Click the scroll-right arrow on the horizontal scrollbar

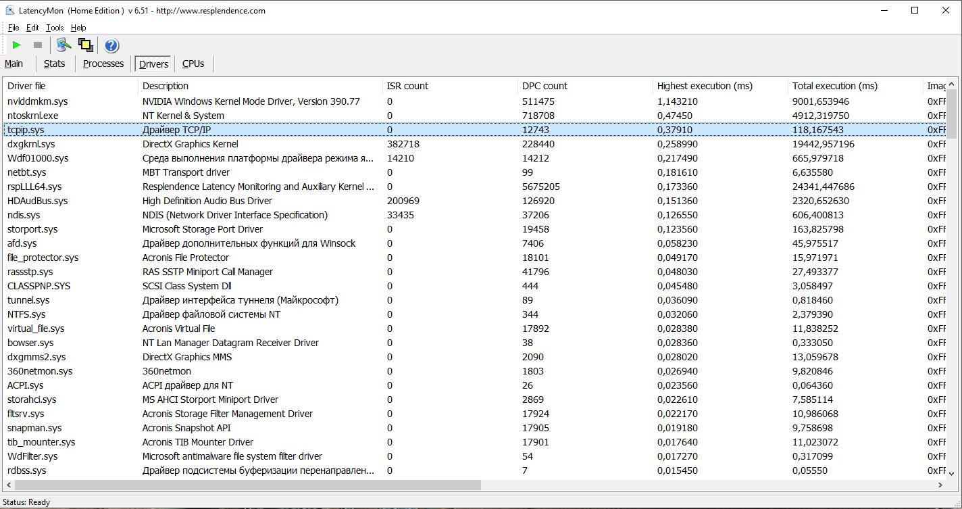[x=940, y=485]
